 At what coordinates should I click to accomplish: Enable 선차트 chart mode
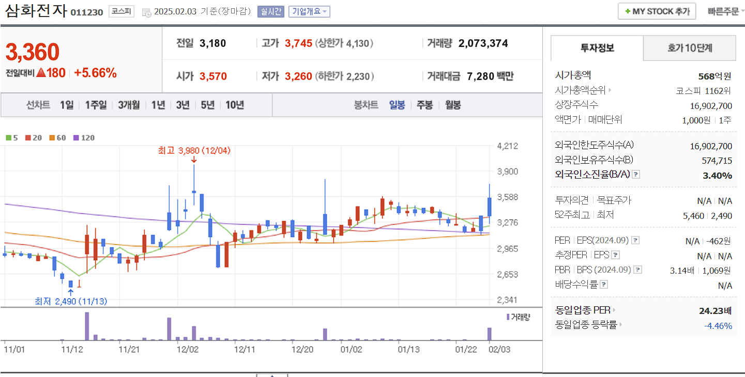39,105
